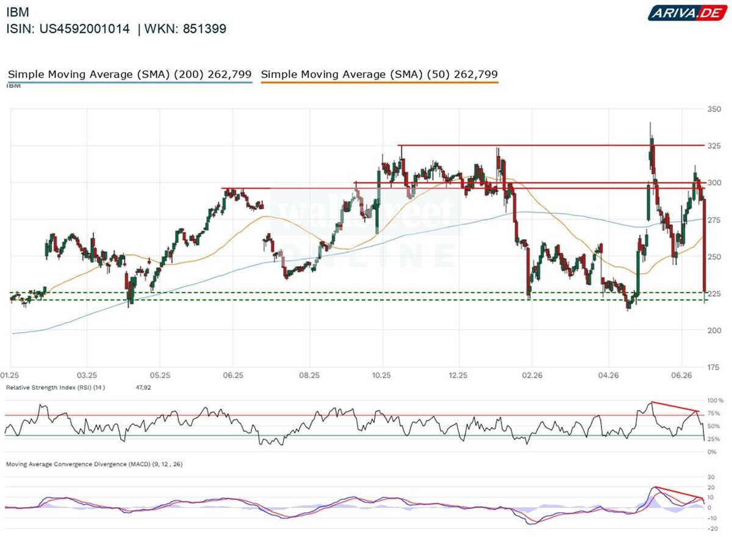Click the 03.25 date axis label

87,377
